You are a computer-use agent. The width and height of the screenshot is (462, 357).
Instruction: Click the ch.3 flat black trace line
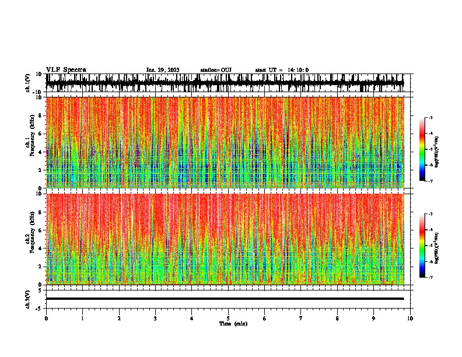[x=225, y=299]
